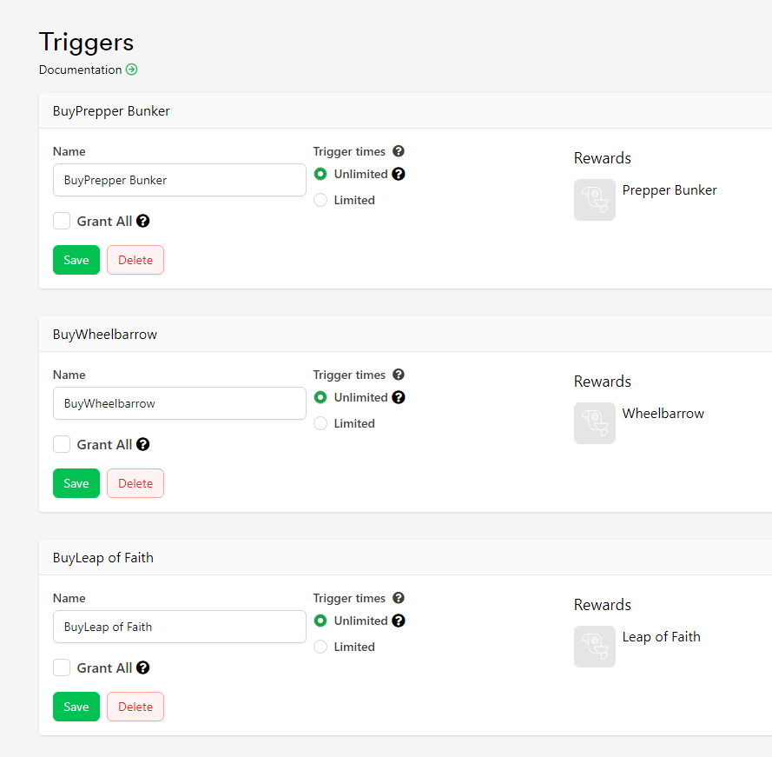Enable Grant All checkbox for BuyPrepper Bunker
Image resolution: width=772 pixels, height=757 pixels.
pyautogui.click(x=62, y=221)
